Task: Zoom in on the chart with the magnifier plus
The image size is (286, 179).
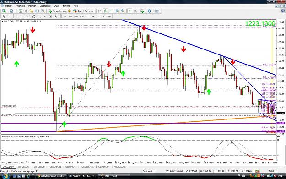Action: 117,11
